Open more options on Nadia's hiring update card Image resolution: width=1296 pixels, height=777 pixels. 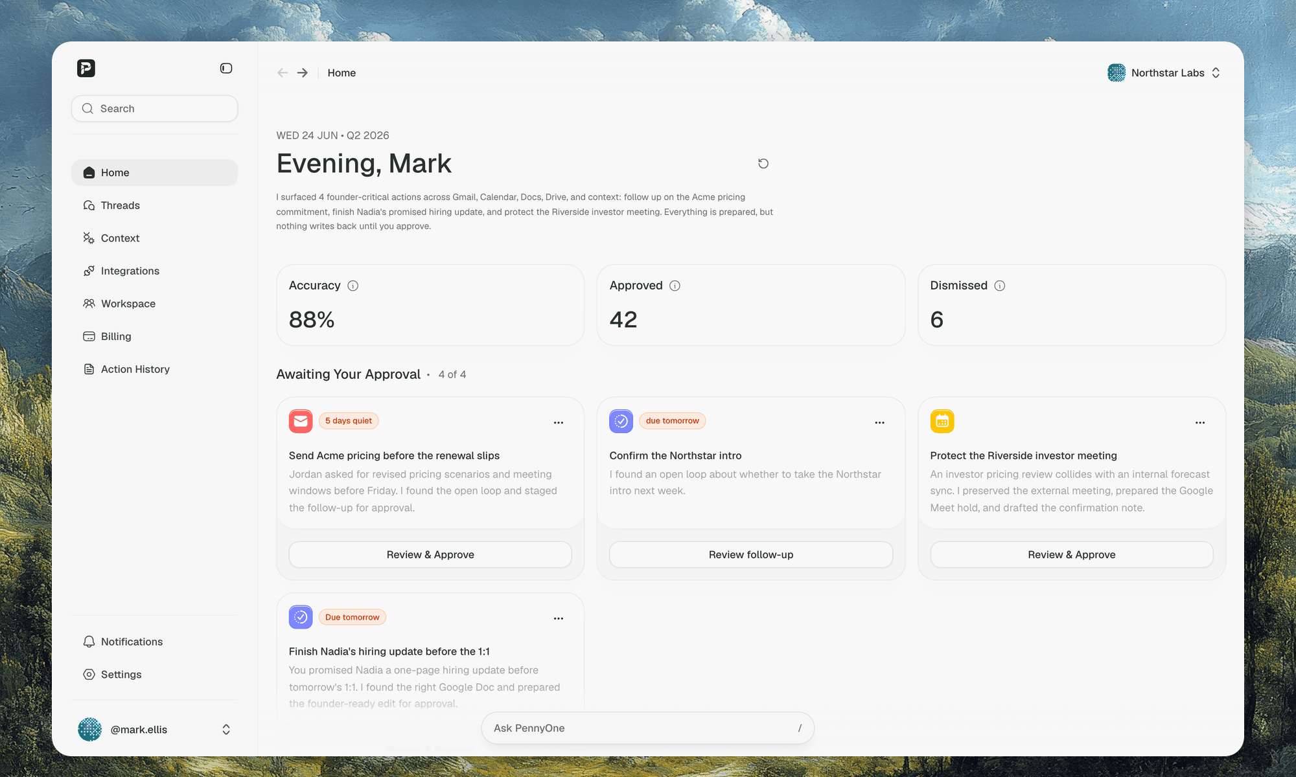[559, 618]
